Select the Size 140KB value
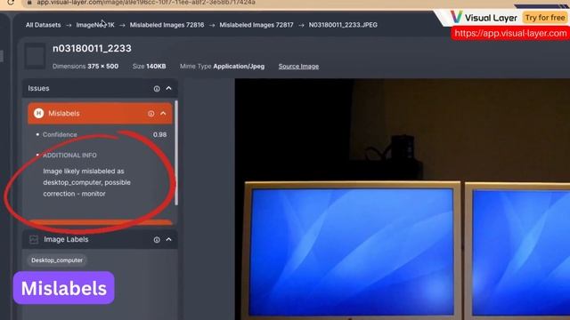 click(x=157, y=67)
